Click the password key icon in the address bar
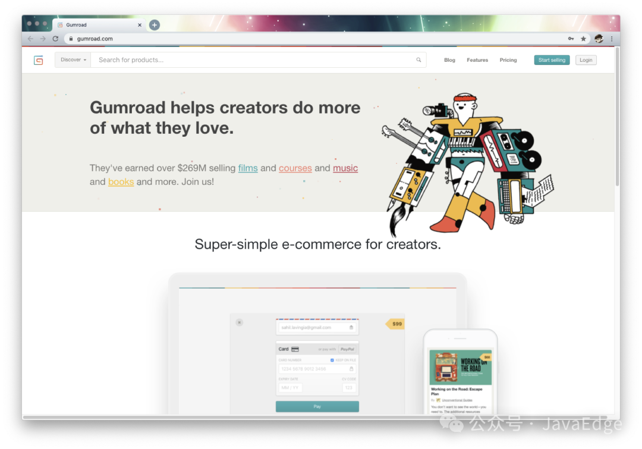 [571, 39]
